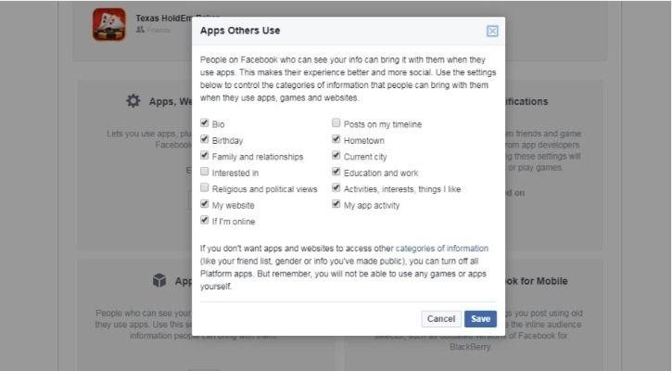
Task: Uncheck Education and work
Action: (336, 172)
